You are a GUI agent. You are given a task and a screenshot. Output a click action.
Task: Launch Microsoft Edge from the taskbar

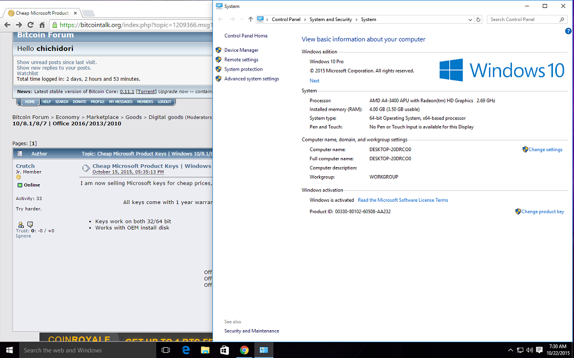pos(186,350)
